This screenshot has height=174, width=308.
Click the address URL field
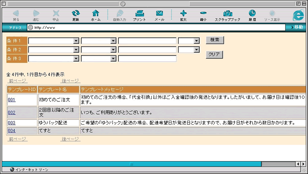click(156, 27)
